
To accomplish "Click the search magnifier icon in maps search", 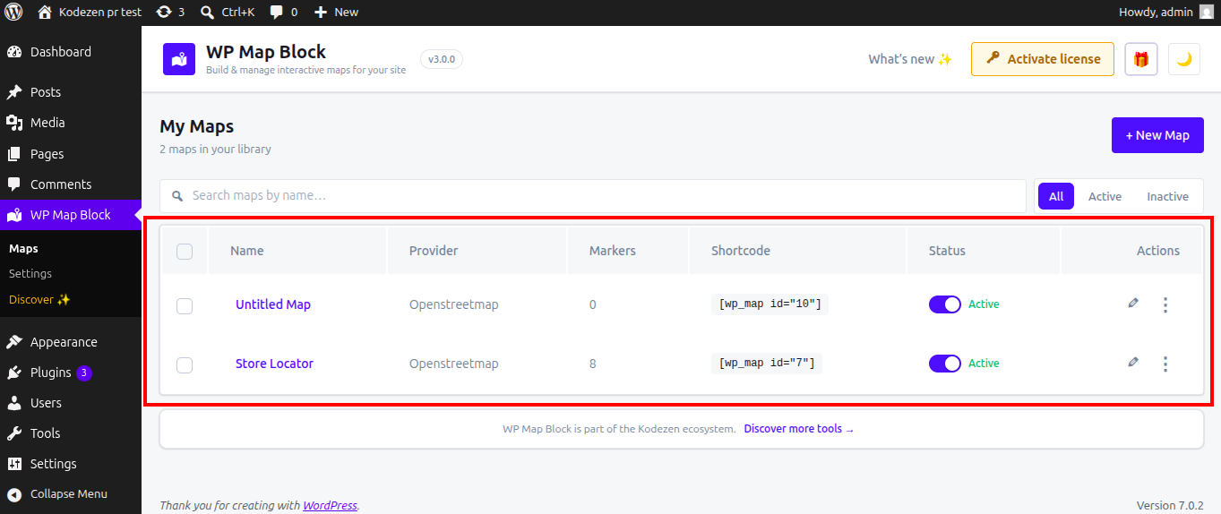I will pos(177,195).
